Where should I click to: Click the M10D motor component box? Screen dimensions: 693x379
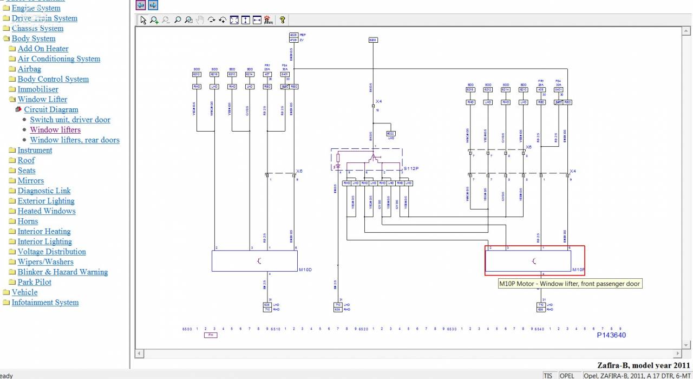click(x=255, y=261)
